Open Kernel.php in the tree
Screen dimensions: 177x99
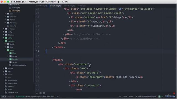point(16,8)
